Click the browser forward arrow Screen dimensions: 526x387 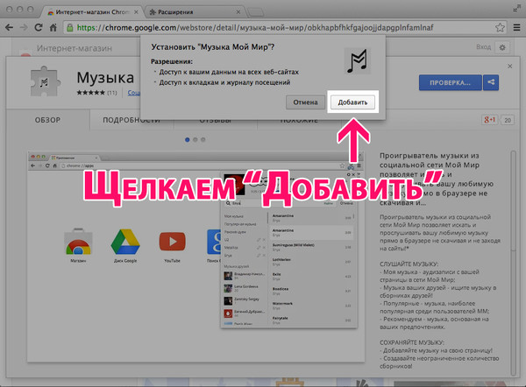(x=24, y=27)
